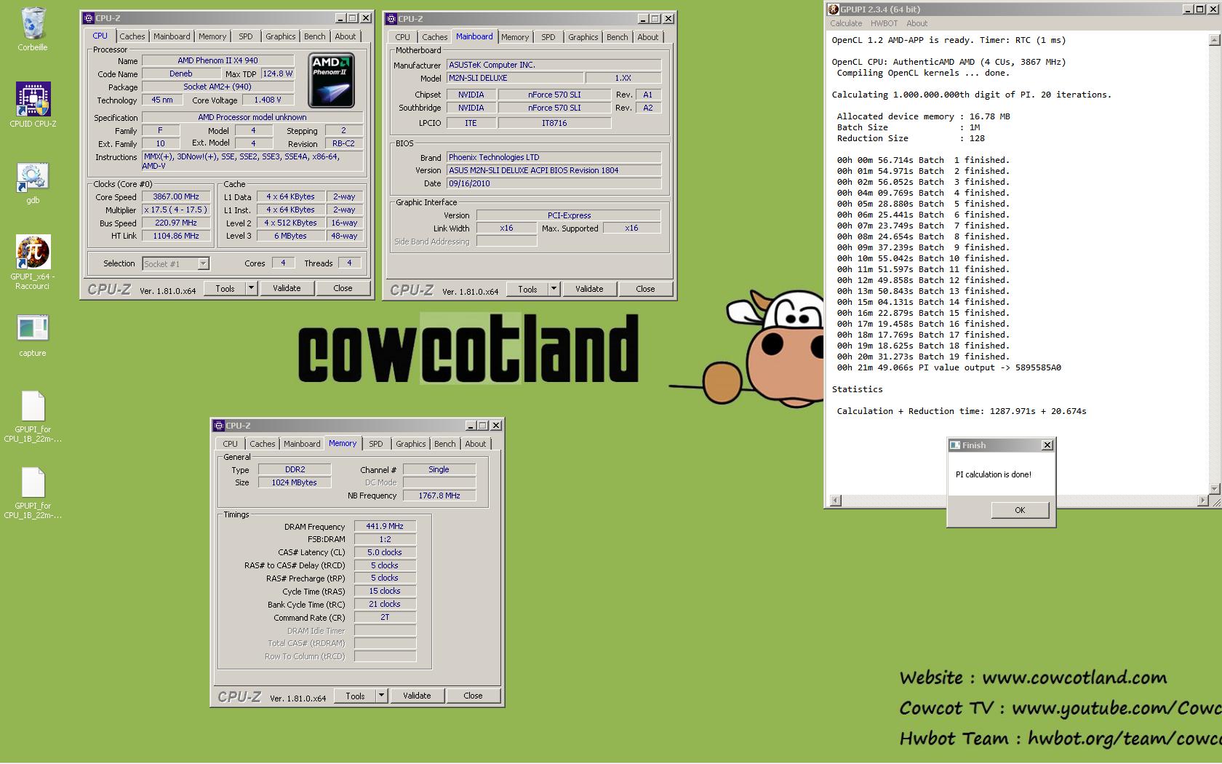Close the Finish dialog with X
The image size is (1222, 764).
[x=1047, y=445]
